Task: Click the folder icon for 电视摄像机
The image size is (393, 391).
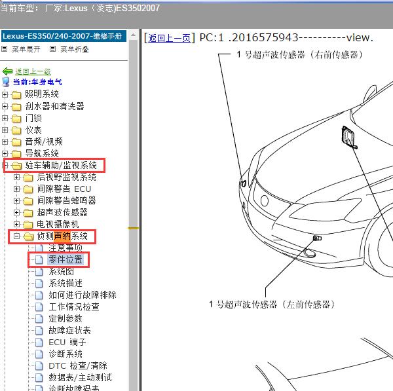Action: 28,225
